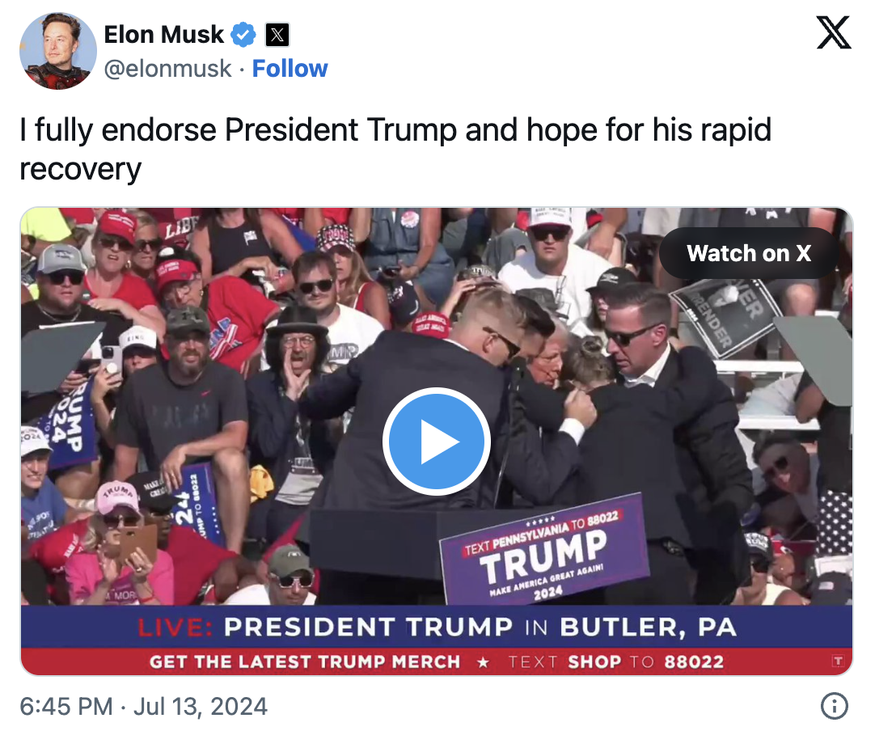Click the pink Trump cap in crowd
The width and height of the screenshot is (875, 731).
coord(118,497)
